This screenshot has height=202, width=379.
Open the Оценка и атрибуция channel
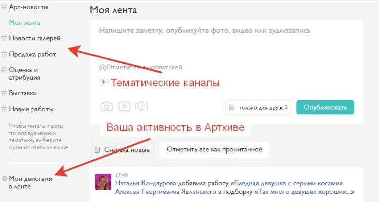24,74
